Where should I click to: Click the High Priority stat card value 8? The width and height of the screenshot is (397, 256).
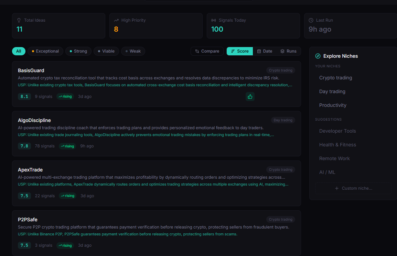(x=116, y=29)
